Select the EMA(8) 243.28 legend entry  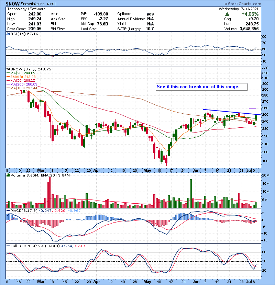click(x=21, y=77)
